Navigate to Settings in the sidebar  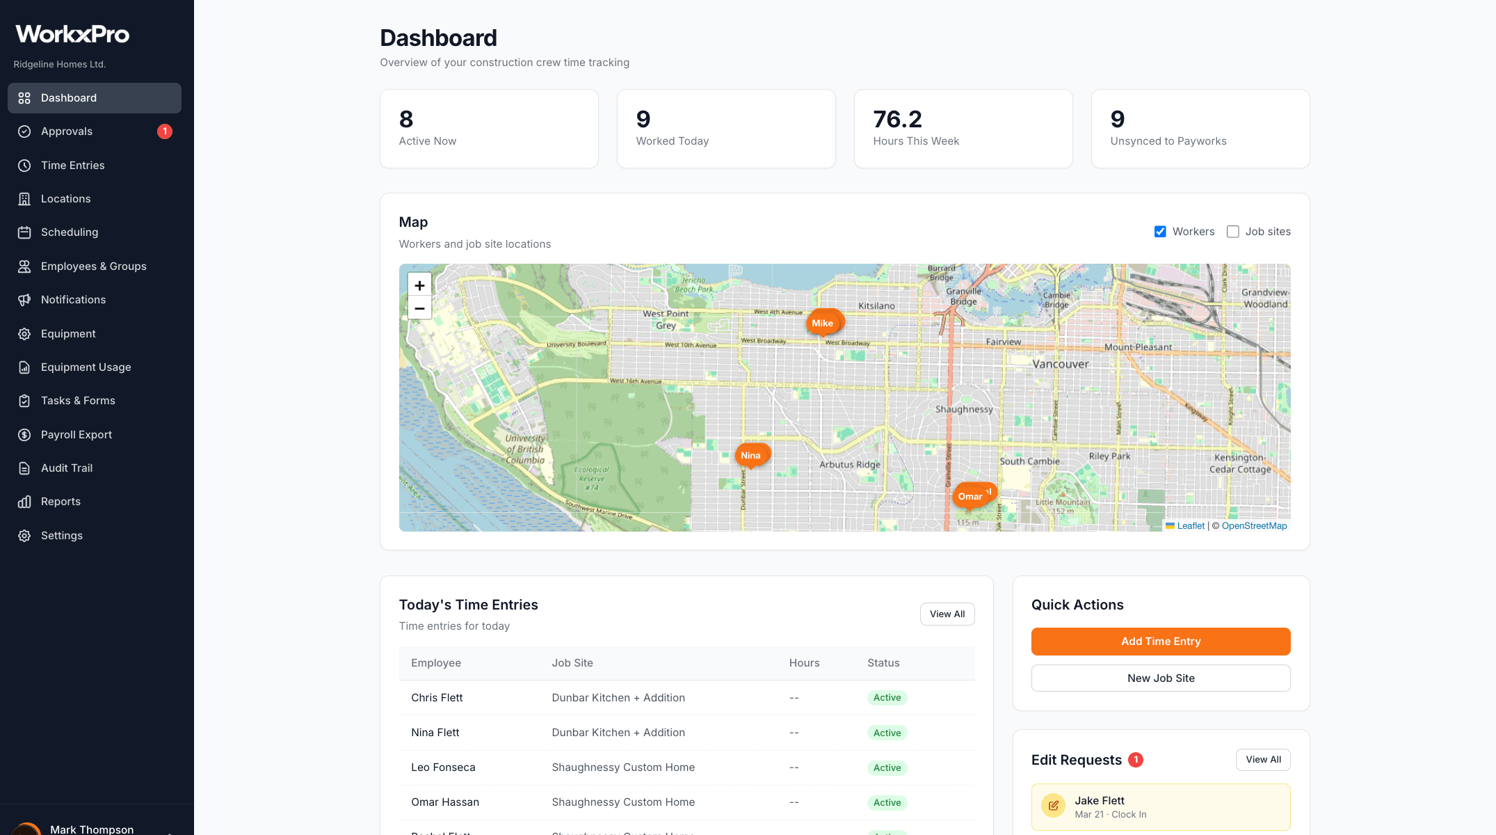[x=61, y=535]
